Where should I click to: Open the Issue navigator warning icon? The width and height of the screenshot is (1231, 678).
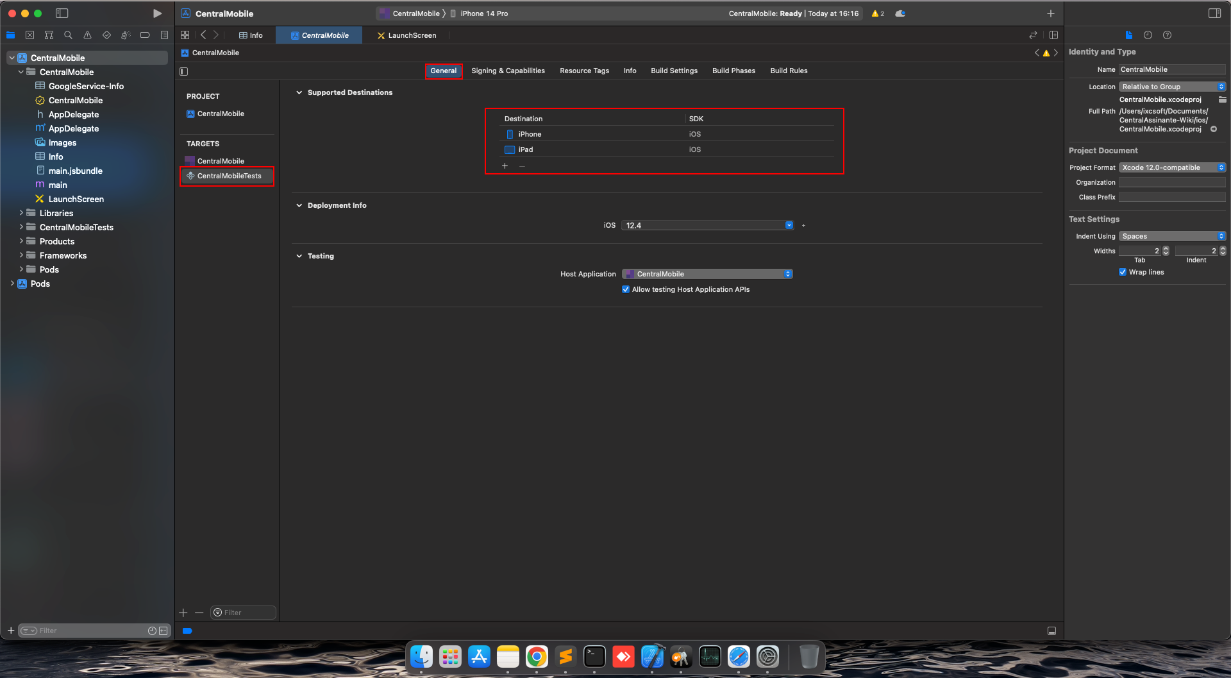[x=87, y=35]
